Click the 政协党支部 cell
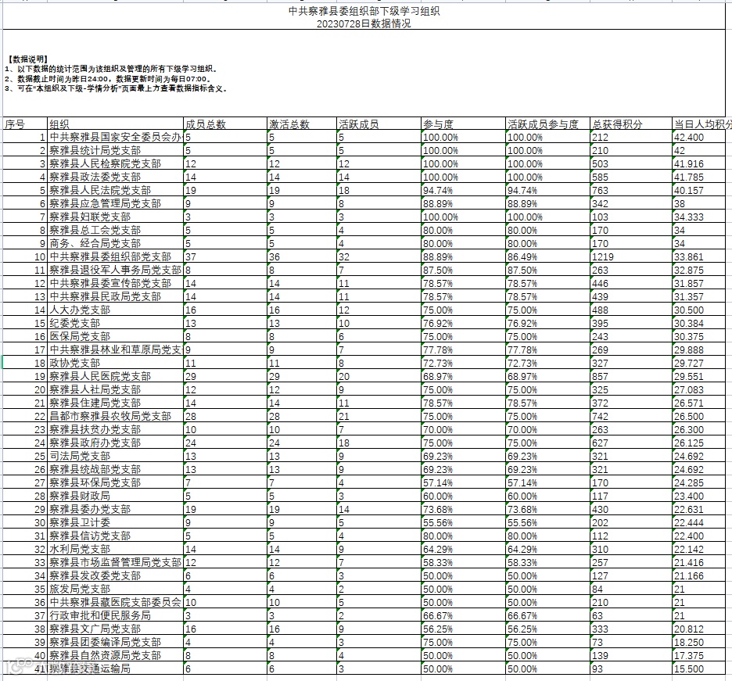732x681 pixels. (x=115, y=363)
